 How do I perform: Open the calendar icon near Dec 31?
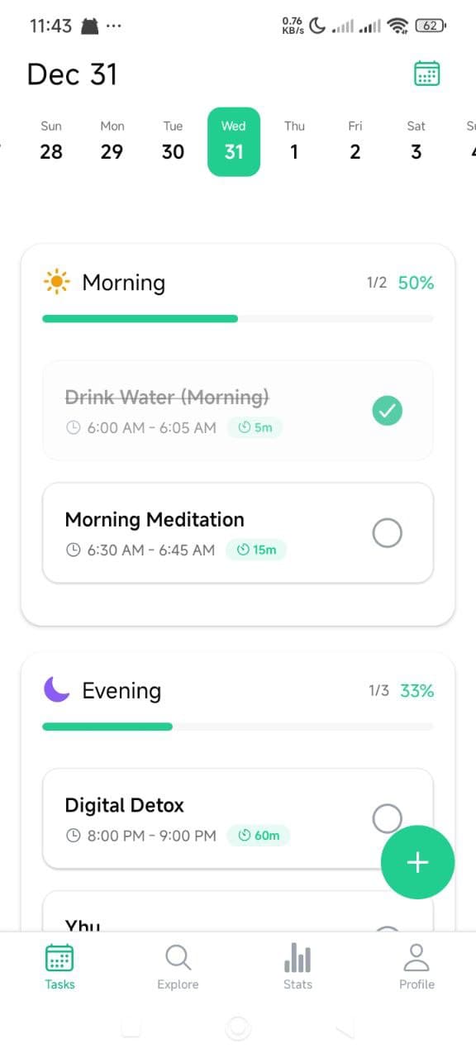point(426,74)
